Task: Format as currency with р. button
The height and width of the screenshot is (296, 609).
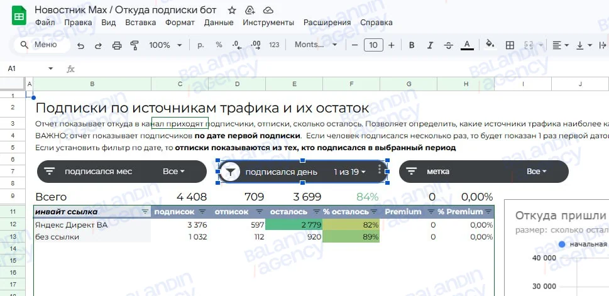Action: tap(200, 45)
